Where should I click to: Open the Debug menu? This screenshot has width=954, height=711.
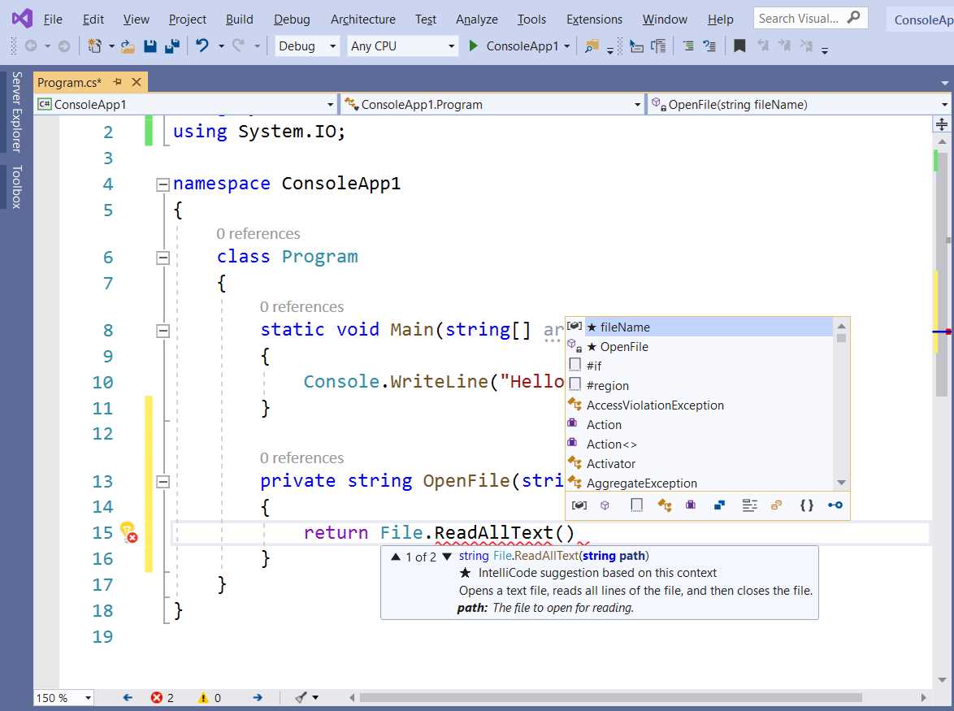click(x=291, y=19)
